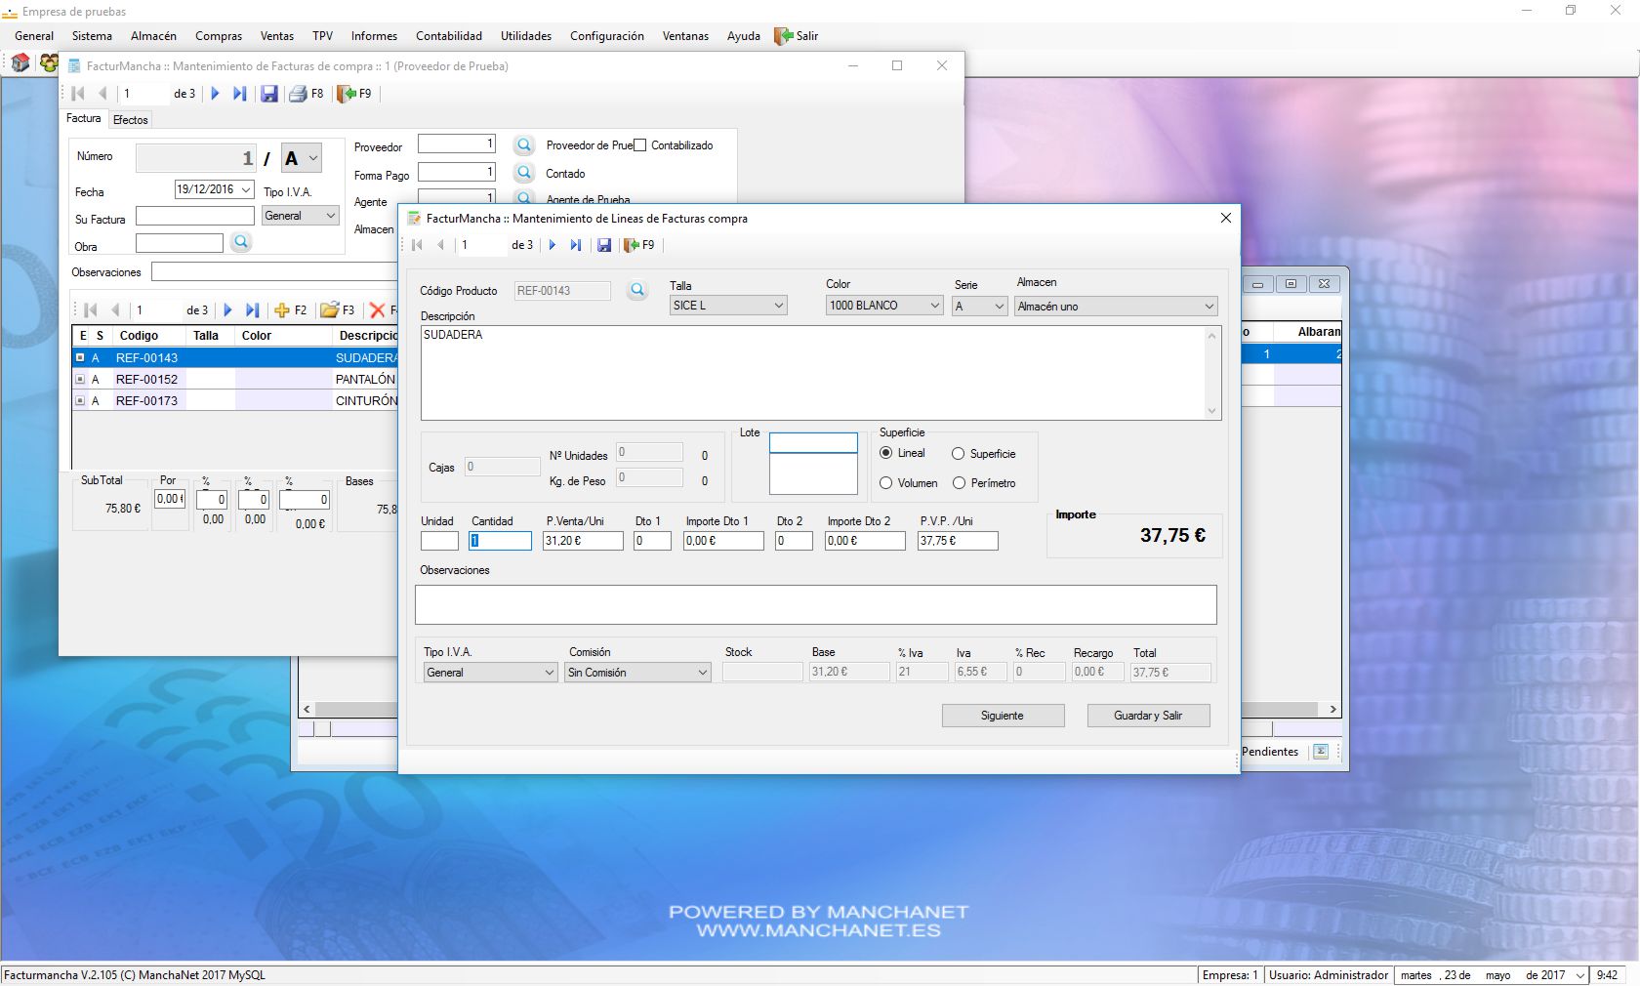Screen dimensions: 1640x986
Task: Click the Obra search magnifier icon
Action: [241, 242]
